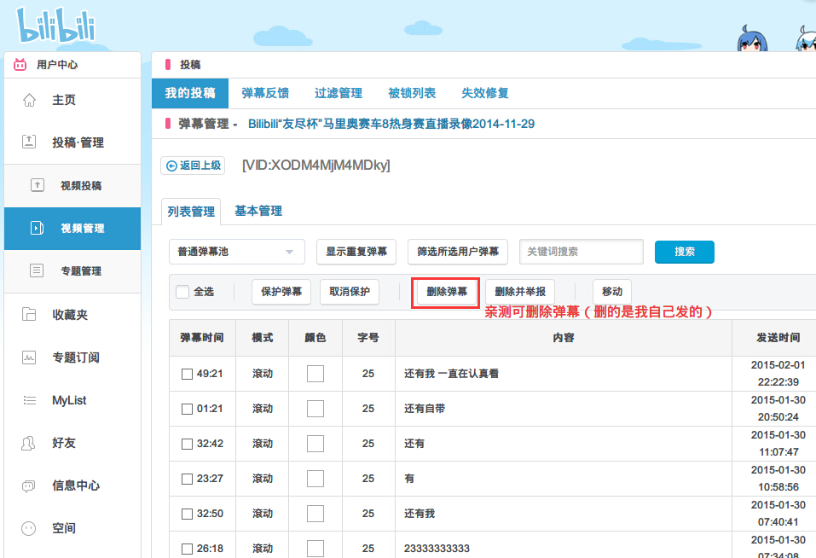Click danmaku text 还有自带
This screenshot has width=816, height=558.
(425, 409)
